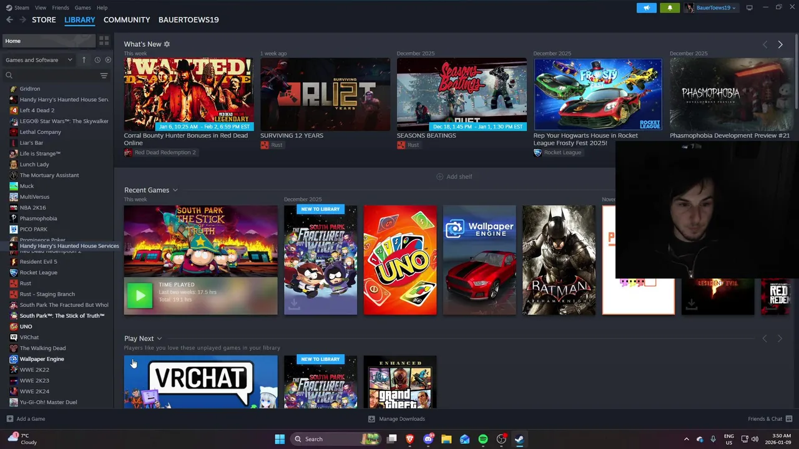The width and height of the screenshot is (799, 449).
Task: Open Brave browser from the taskbar
Action: (410, 439)
